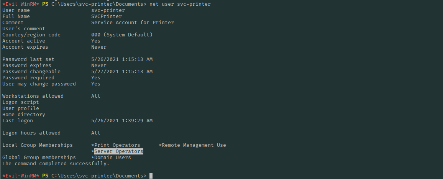Click the Last logon timestamp value
This screenshot has width=443, height=179.
(121, 121)
